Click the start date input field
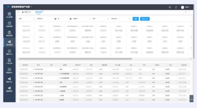197x108 pixels. [x=51, y=19]
